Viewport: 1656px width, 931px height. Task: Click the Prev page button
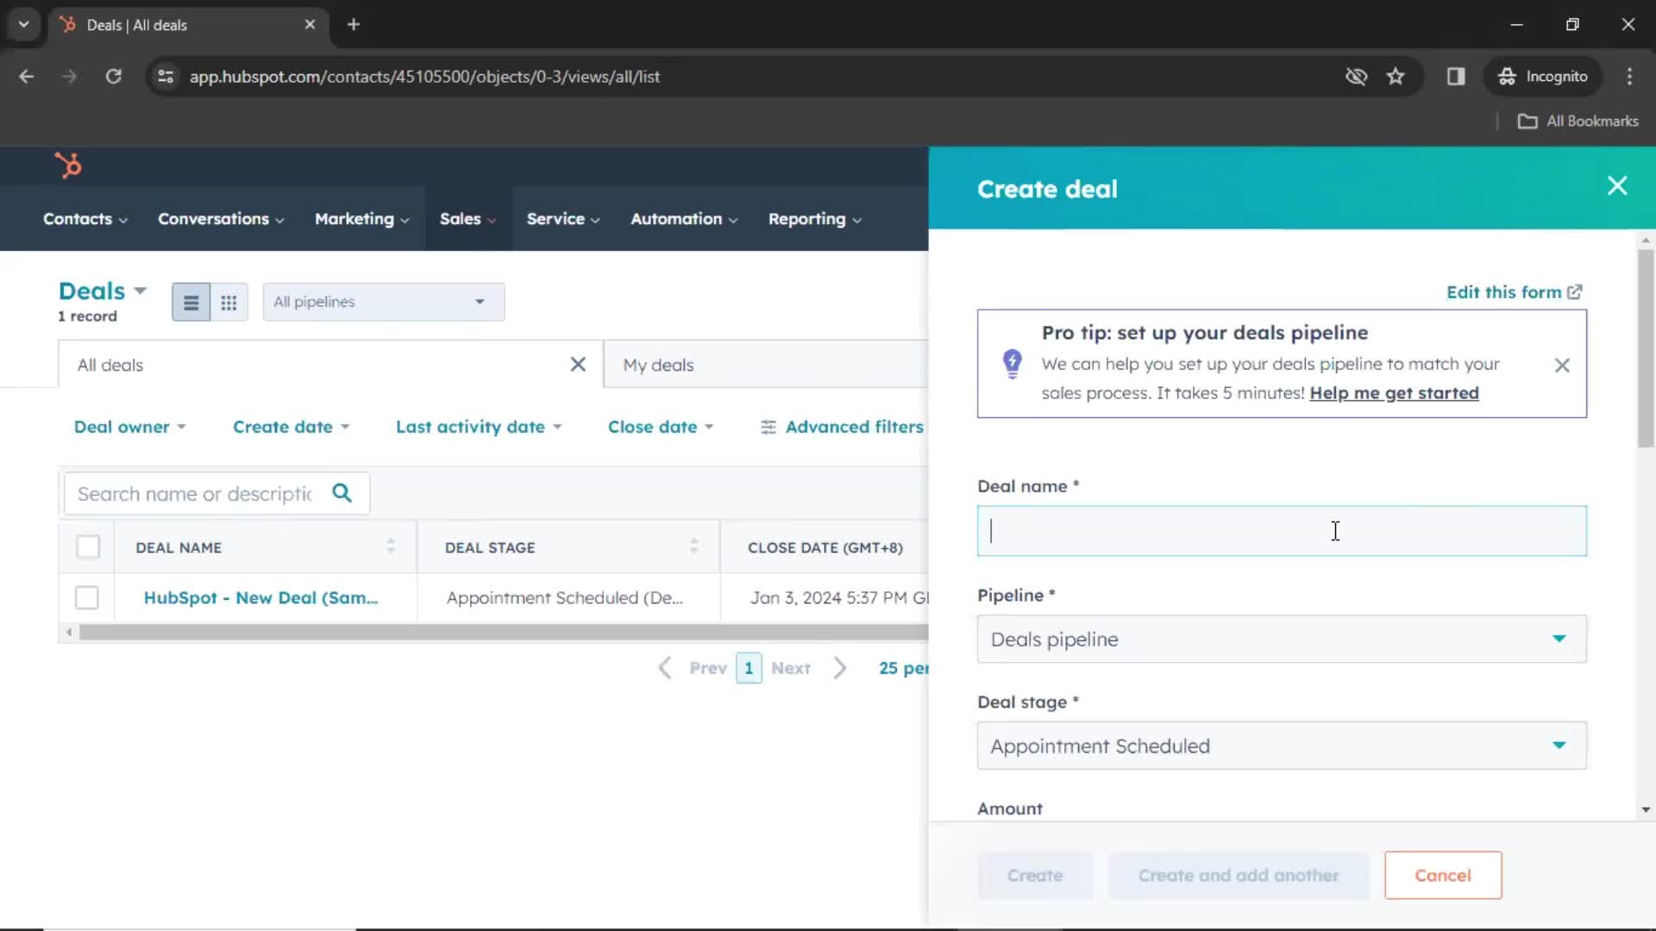coord(708,668)
